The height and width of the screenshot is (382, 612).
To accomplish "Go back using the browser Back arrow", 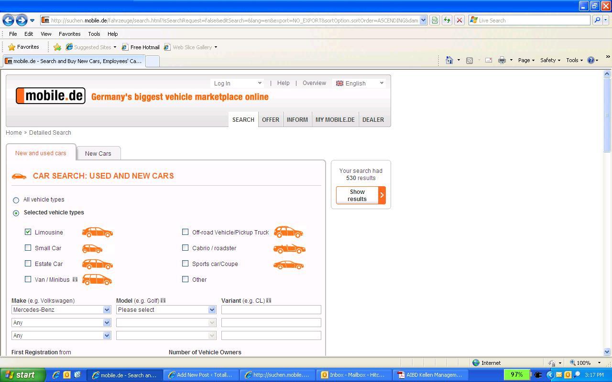I will [x=8, y=20].
